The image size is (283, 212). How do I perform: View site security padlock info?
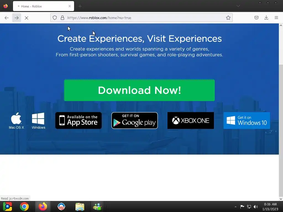click(62, 18)
